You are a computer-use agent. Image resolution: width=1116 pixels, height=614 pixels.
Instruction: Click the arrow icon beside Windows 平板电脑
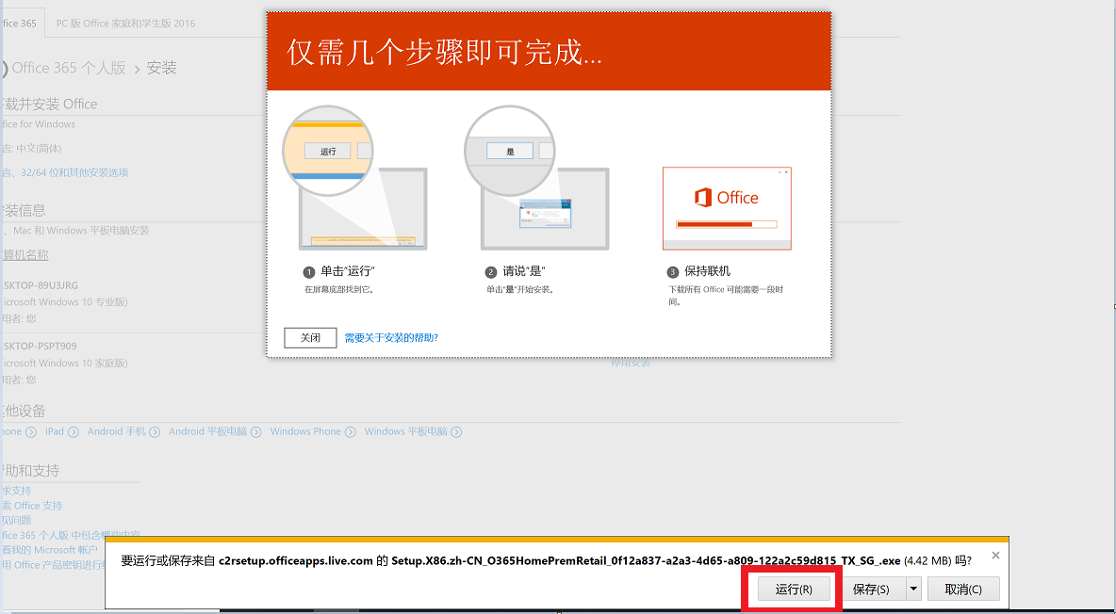tap(456, 432)
